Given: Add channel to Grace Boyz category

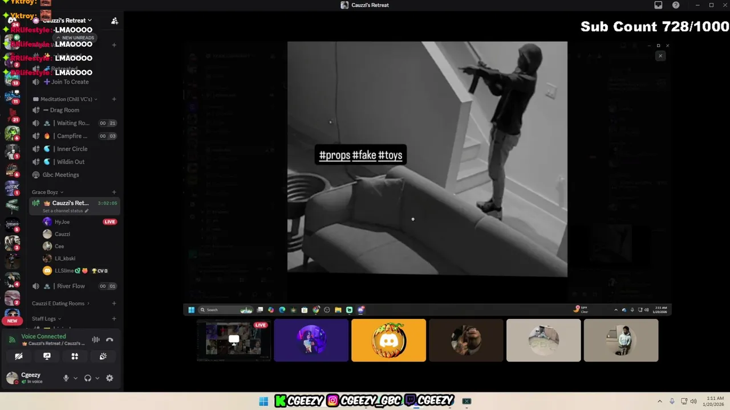Looking at the screenshot, I should 114,192.
